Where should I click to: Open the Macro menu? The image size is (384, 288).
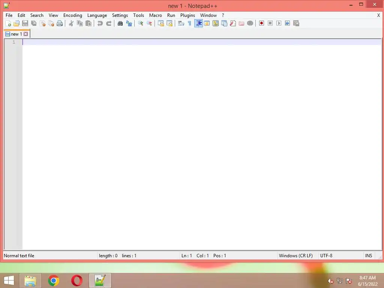click(156, 15)
